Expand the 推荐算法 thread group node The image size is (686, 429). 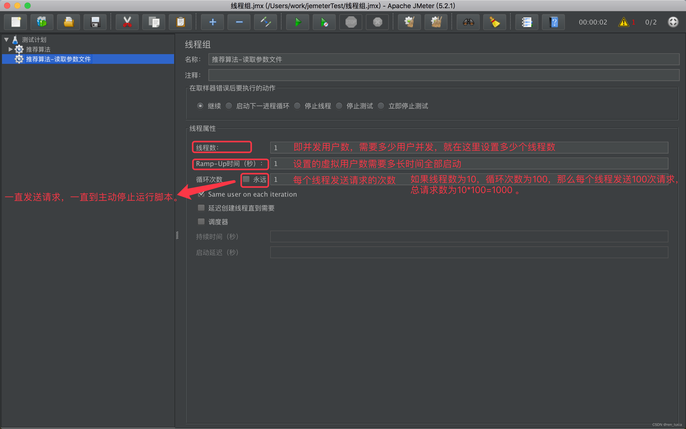(10, 49)
